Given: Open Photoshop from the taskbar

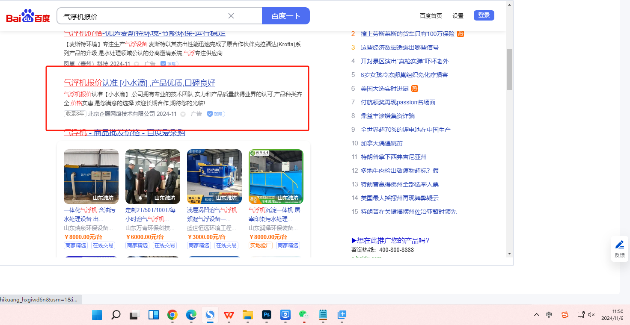Looking at the screenshot, I should [x=267, y=315].
